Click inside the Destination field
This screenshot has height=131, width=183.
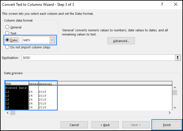pyautogui.click(x=98, y=58)
